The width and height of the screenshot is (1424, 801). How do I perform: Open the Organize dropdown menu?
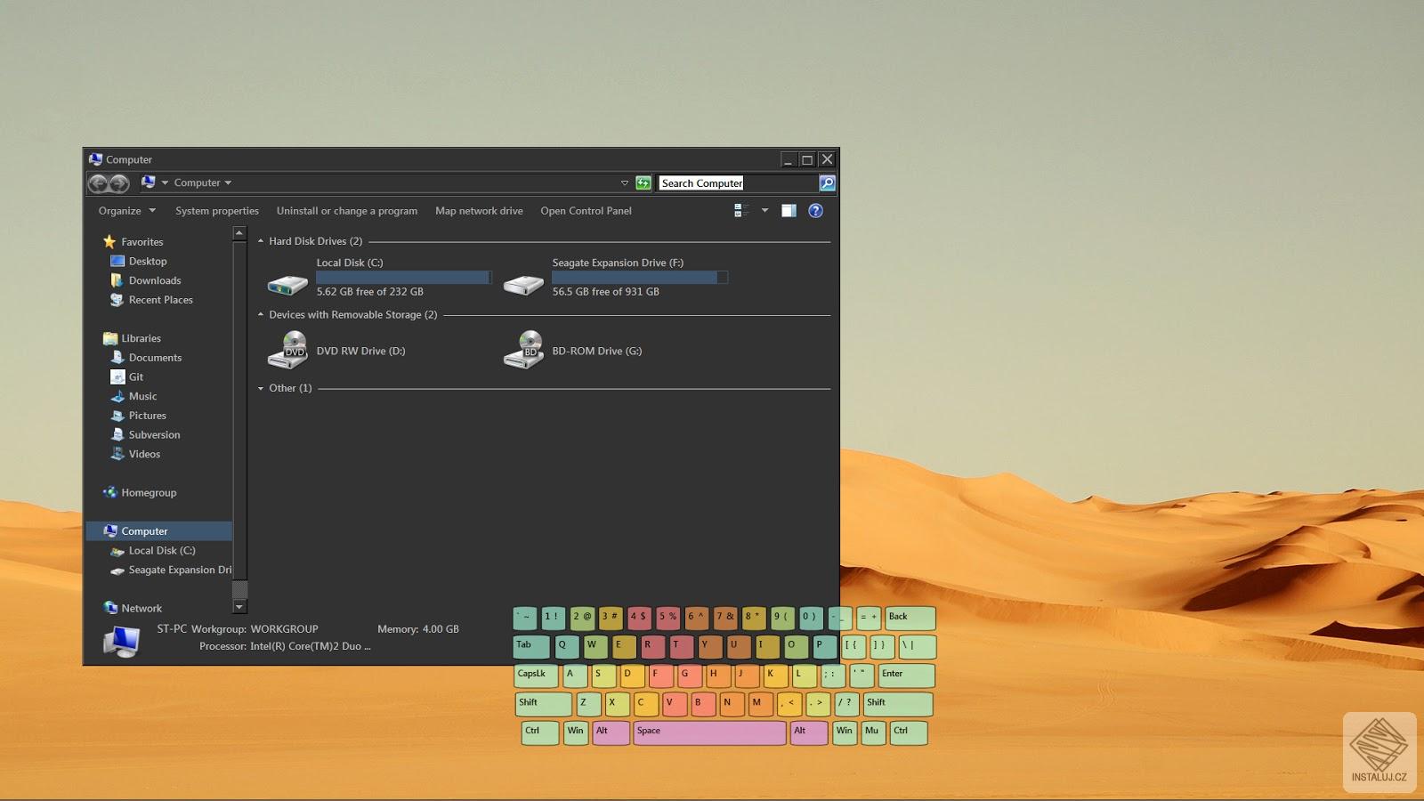click(127, 211)
